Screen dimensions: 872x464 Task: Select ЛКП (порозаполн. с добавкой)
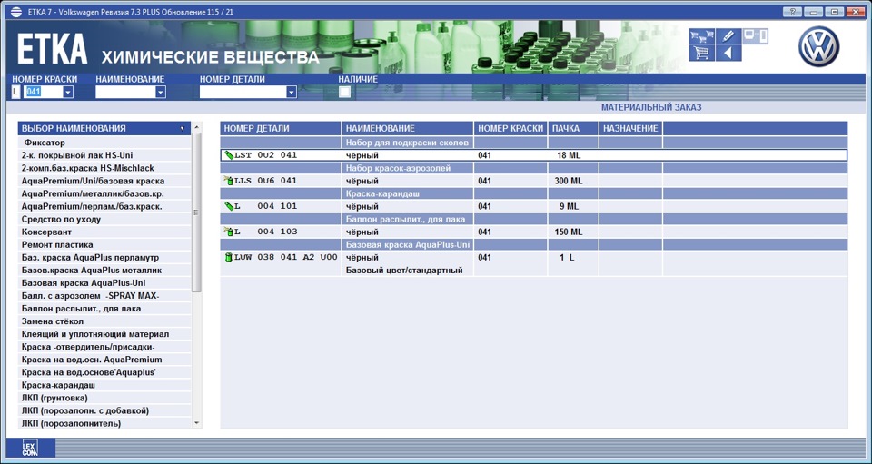[104, 411]
